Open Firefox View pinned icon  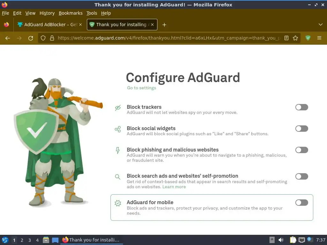[6, 25]
